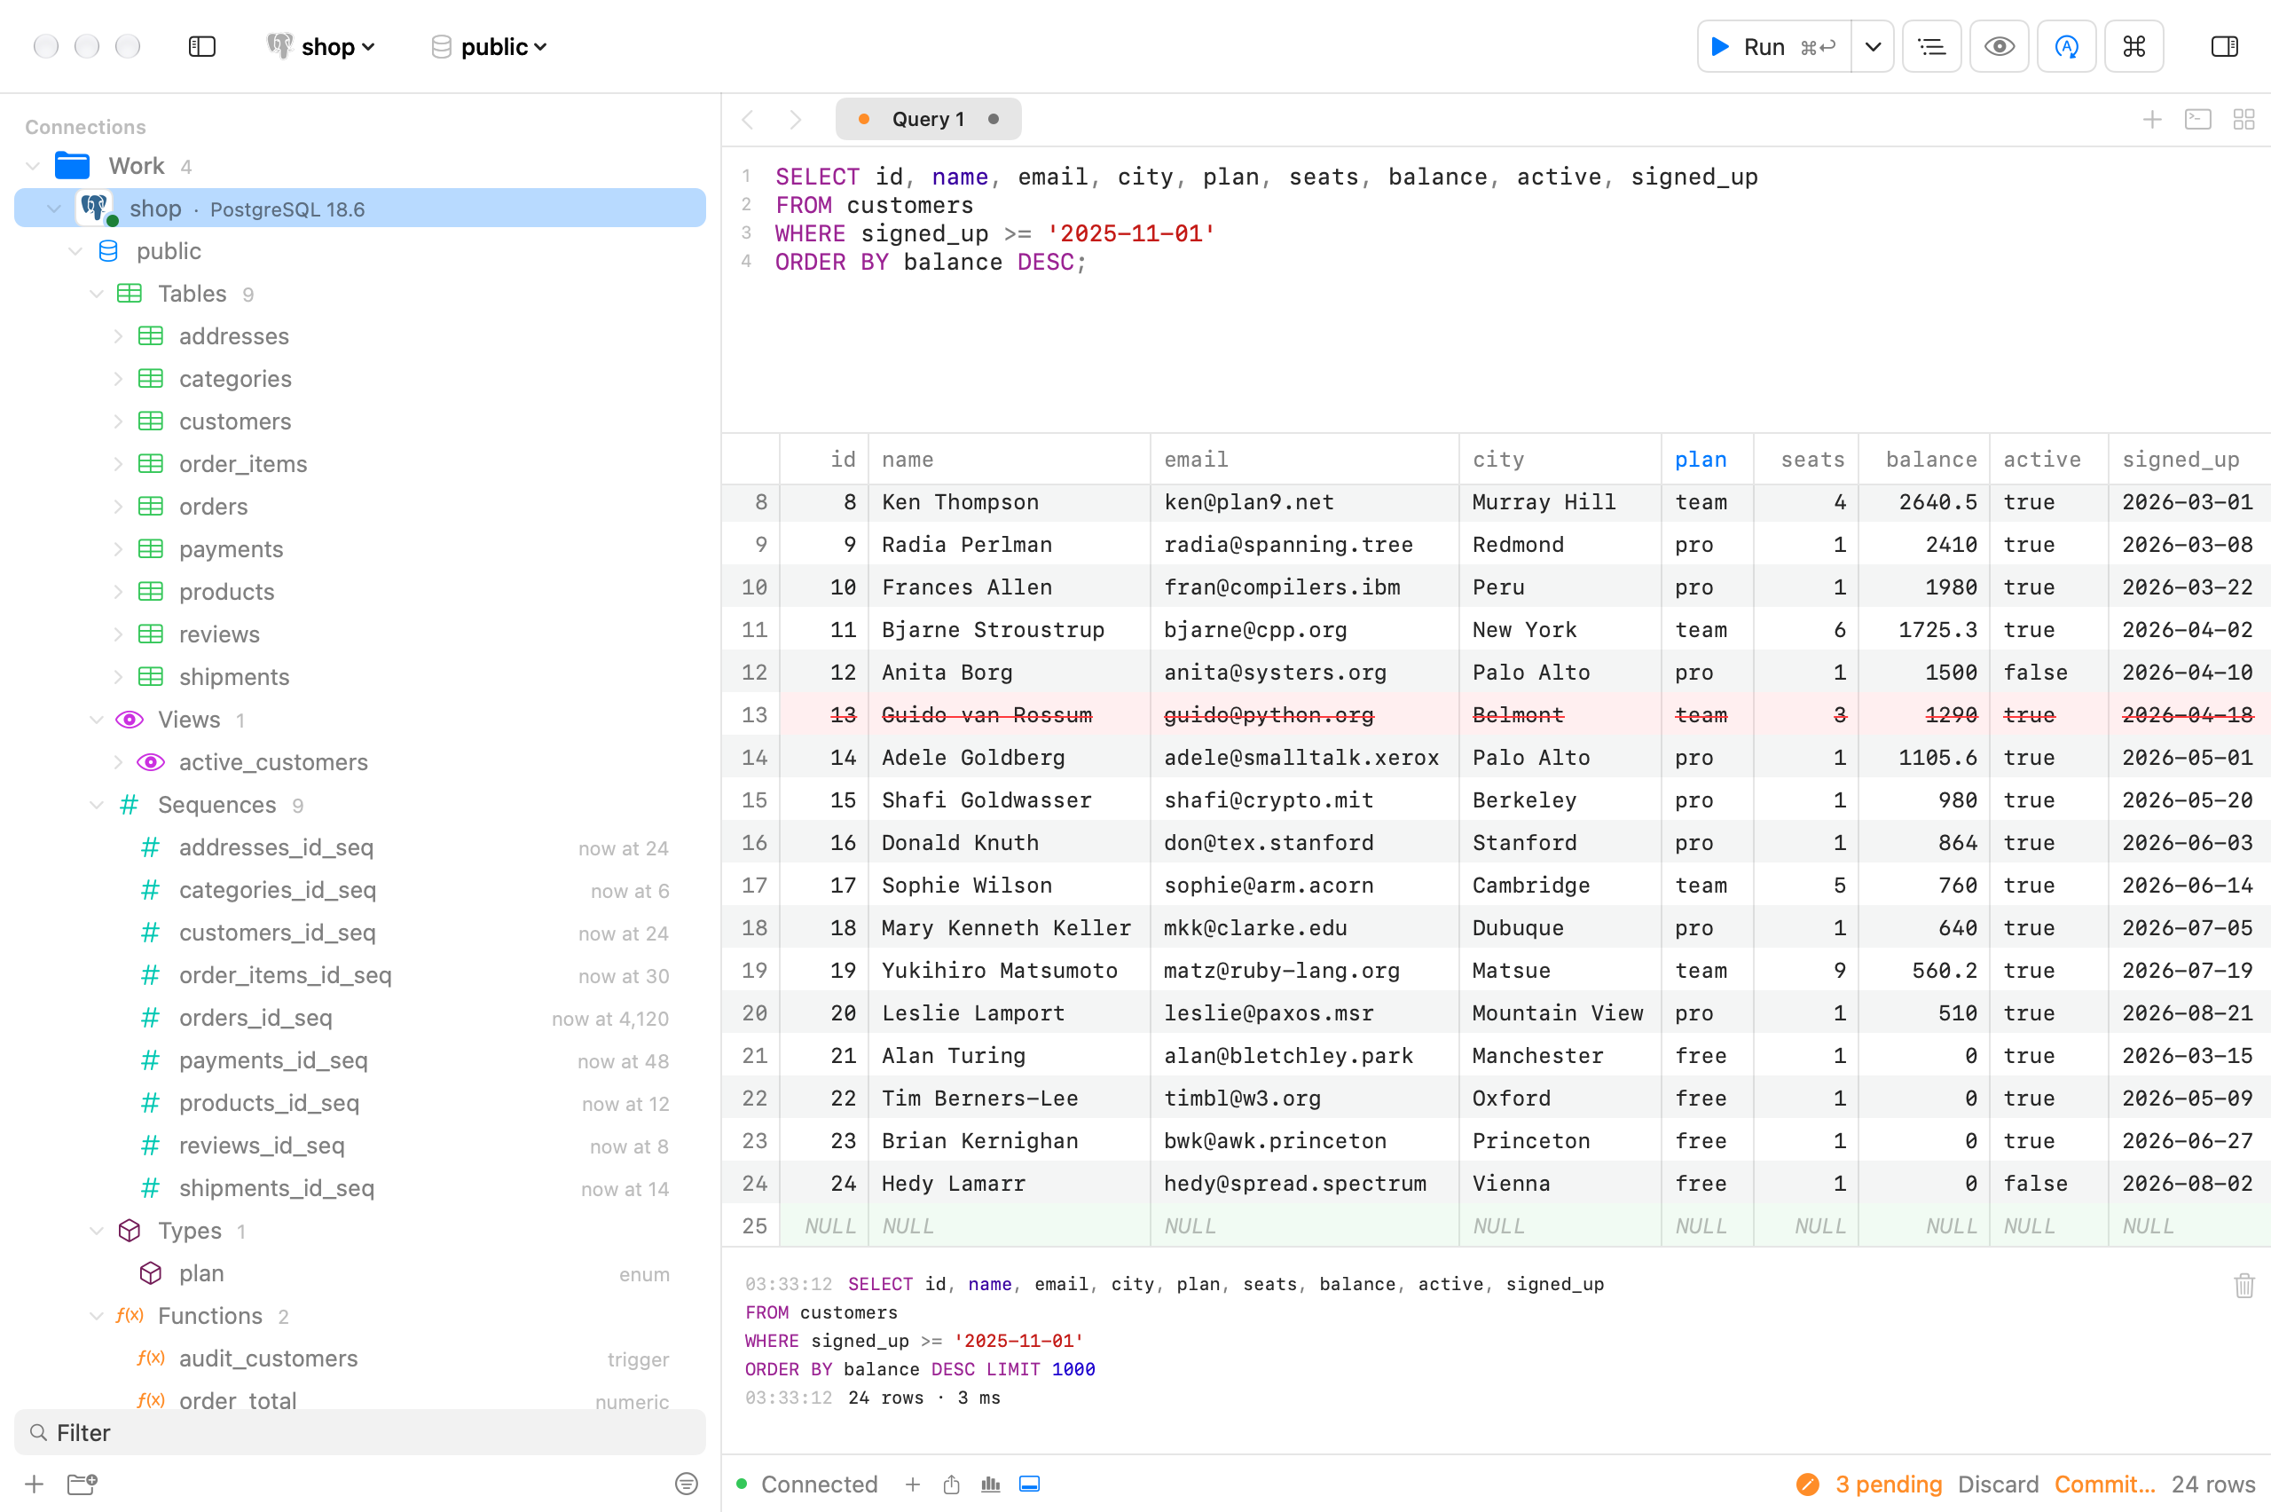Image resolution: width=2271 pixels, height=1512 pixels.
Task: Select the plan enum type icon
Action: click(151, 1272)
